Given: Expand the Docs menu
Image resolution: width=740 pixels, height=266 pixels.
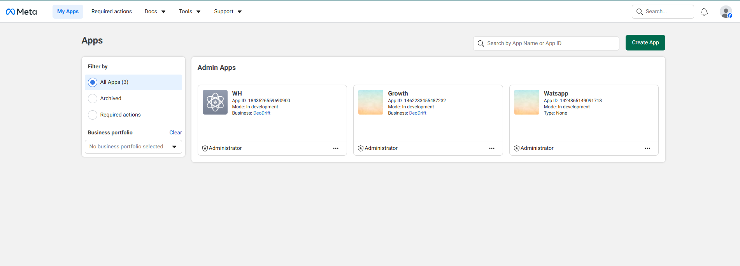Looking at the screenshot, I should (x=155, y=12).
